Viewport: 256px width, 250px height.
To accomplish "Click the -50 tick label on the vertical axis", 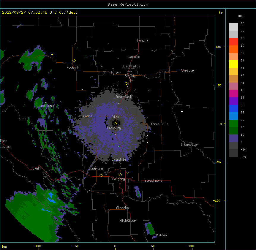I will pos(218,162).
